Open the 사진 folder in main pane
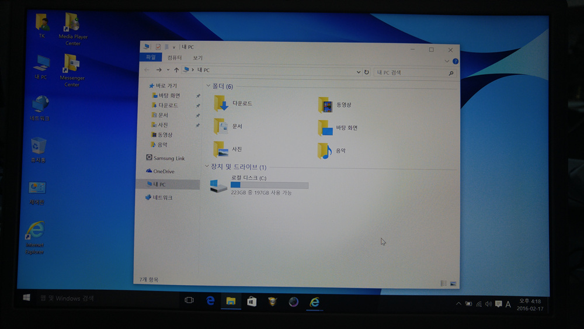584x329 pixels. (228, 149)
